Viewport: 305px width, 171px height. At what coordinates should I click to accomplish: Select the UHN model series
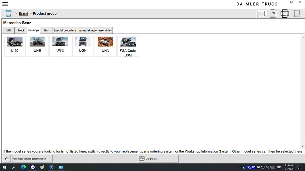[x=106, y=46]
